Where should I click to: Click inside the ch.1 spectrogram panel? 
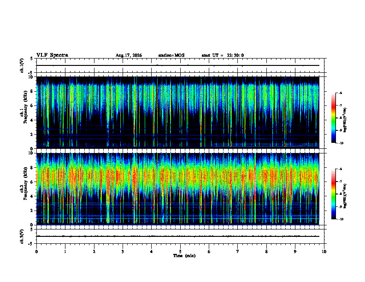(177, 112)
